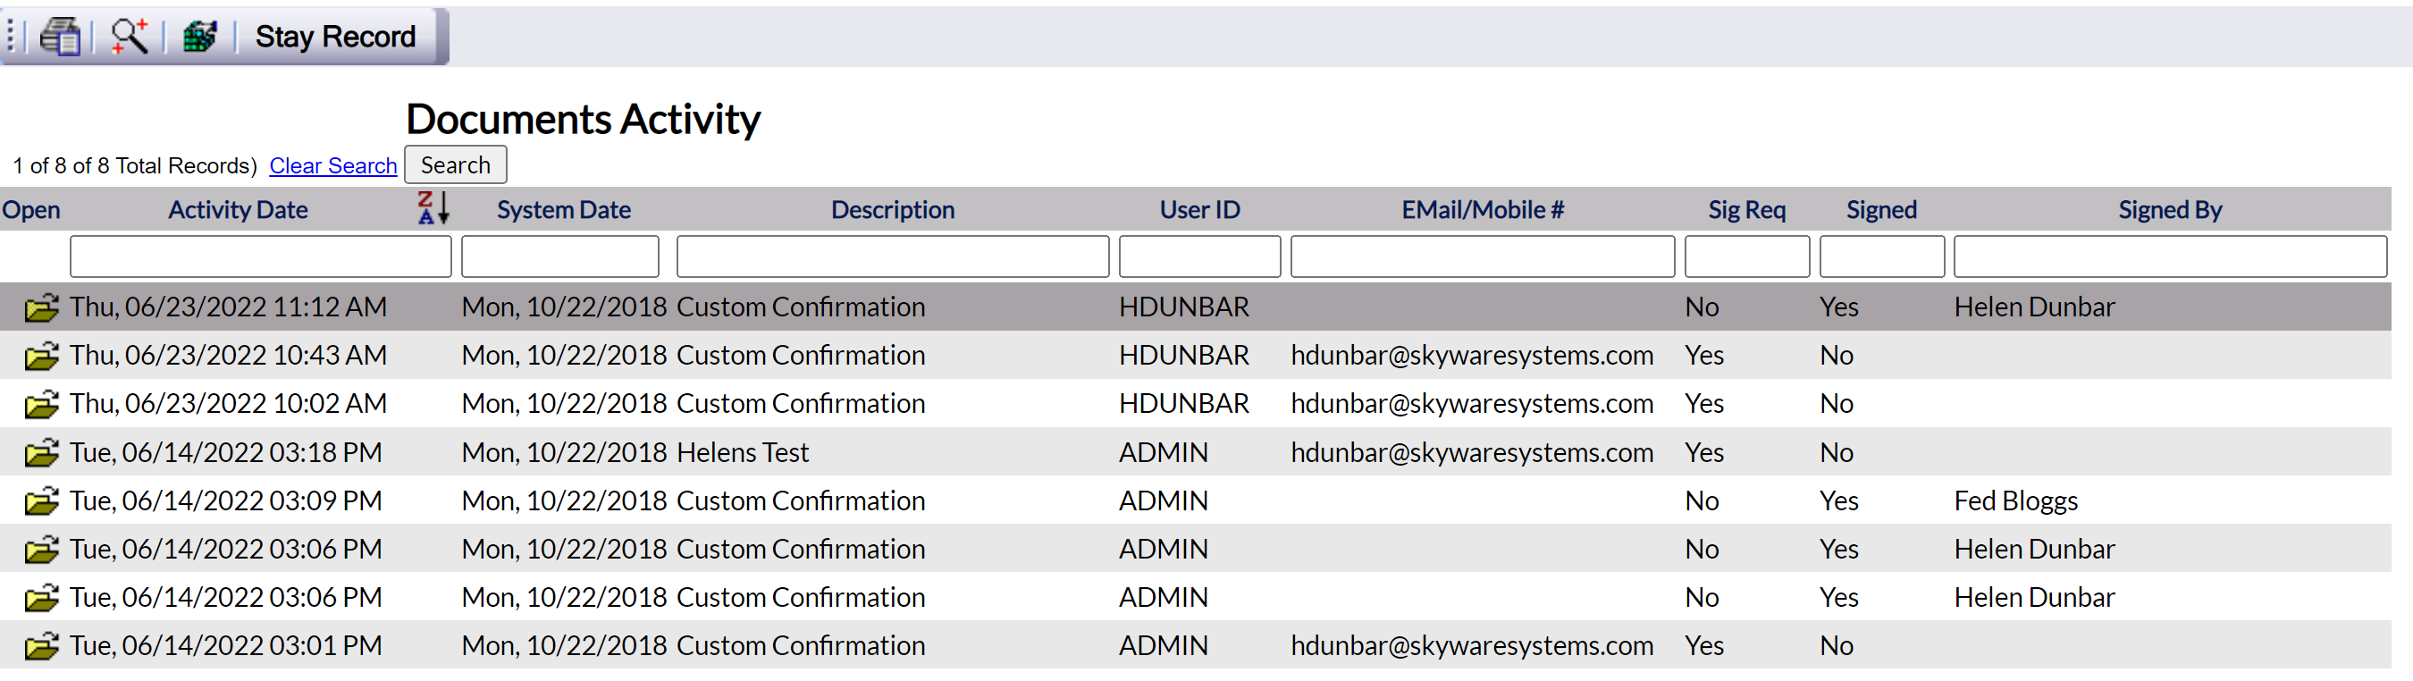Open the document dated 06/23/2022 10:02 AM
The image size is (2413, 681).
click(x=41, y=404)
